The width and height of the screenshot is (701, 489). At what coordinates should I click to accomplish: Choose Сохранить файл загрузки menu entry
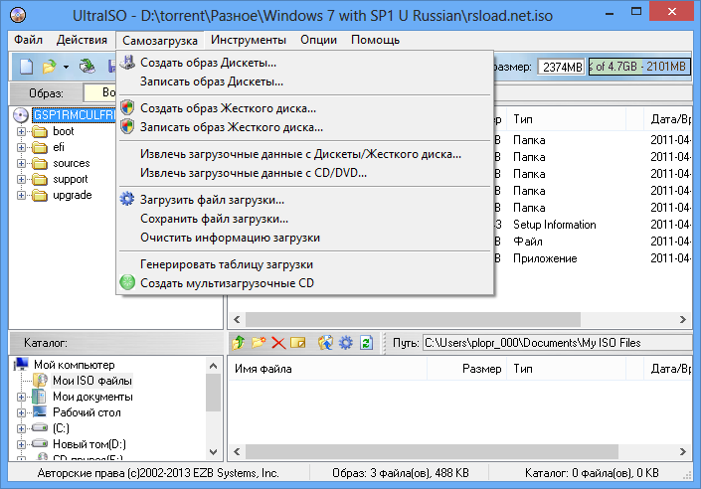tap(305, 219)
